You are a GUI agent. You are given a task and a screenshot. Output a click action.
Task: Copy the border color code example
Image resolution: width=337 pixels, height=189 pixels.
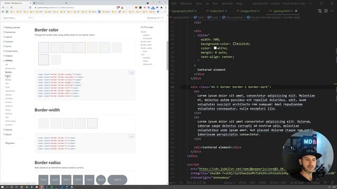click(131, 72)
